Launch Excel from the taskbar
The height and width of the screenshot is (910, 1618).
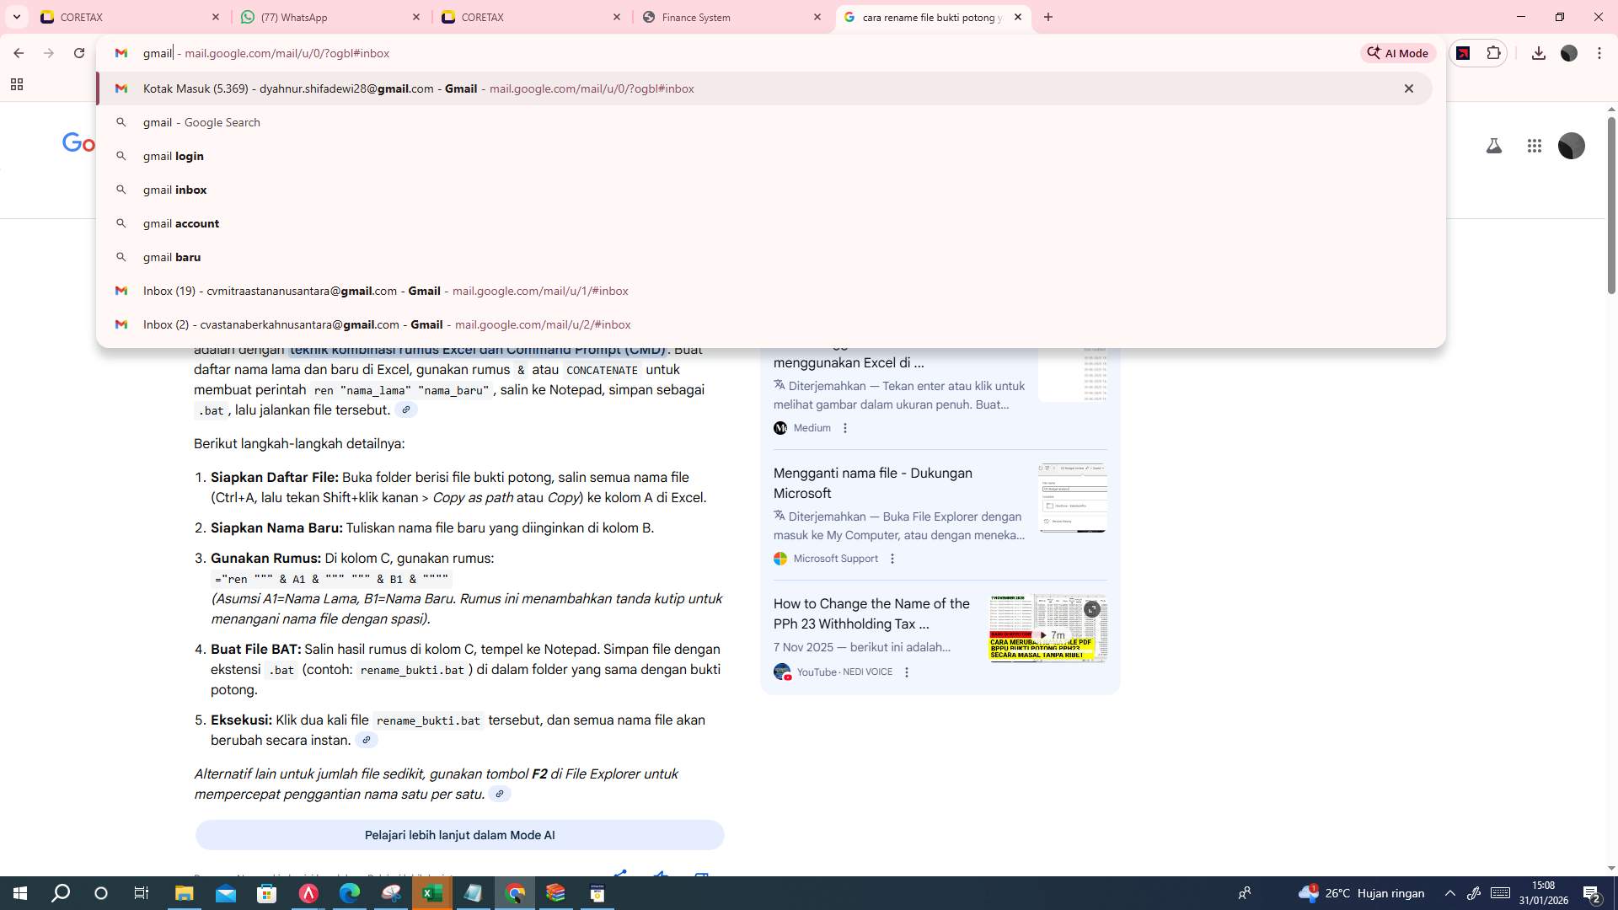click(432, 892)
